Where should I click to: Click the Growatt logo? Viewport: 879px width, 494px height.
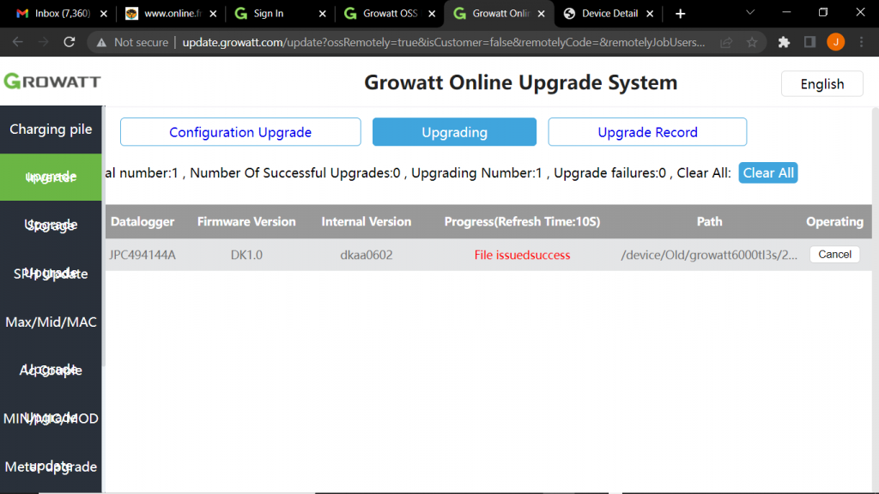click(52, 81)
